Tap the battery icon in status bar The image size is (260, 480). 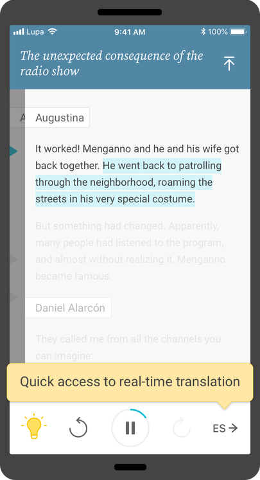pos(238,31)
